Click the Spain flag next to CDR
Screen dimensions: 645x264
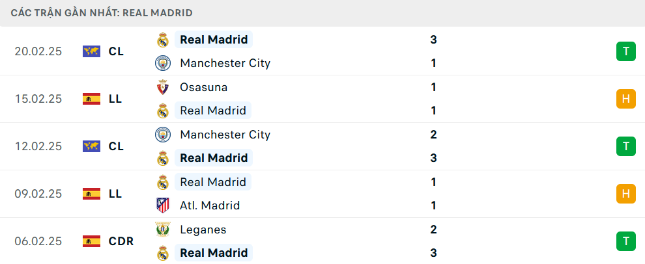[91, 241]
